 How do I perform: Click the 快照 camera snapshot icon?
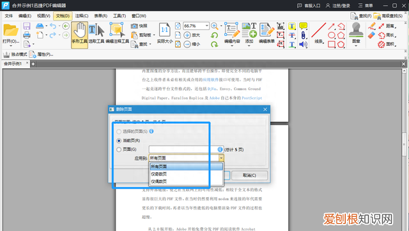134,26
